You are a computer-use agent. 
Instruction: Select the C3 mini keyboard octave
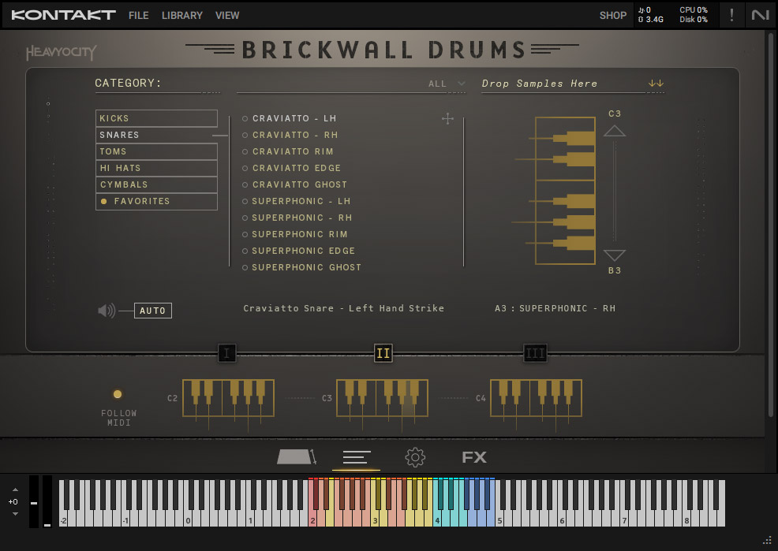coord(382,398)
